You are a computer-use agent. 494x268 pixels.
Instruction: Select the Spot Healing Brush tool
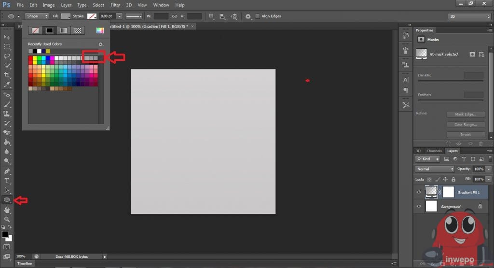[x=7, y=95]
